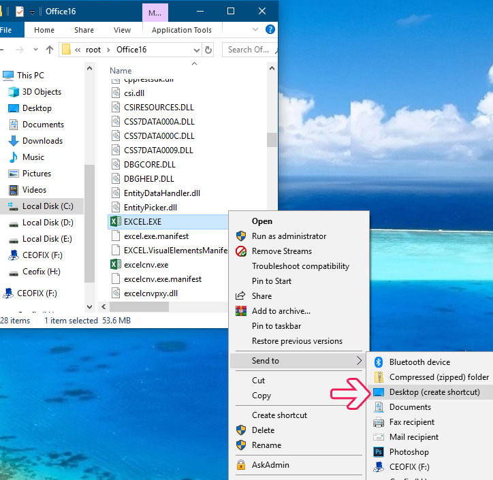Image resolution: width=493 pixels, height=480 pixels.
Task: Click the file list vertical scrollbar thumb
Action: pos(272,140)
